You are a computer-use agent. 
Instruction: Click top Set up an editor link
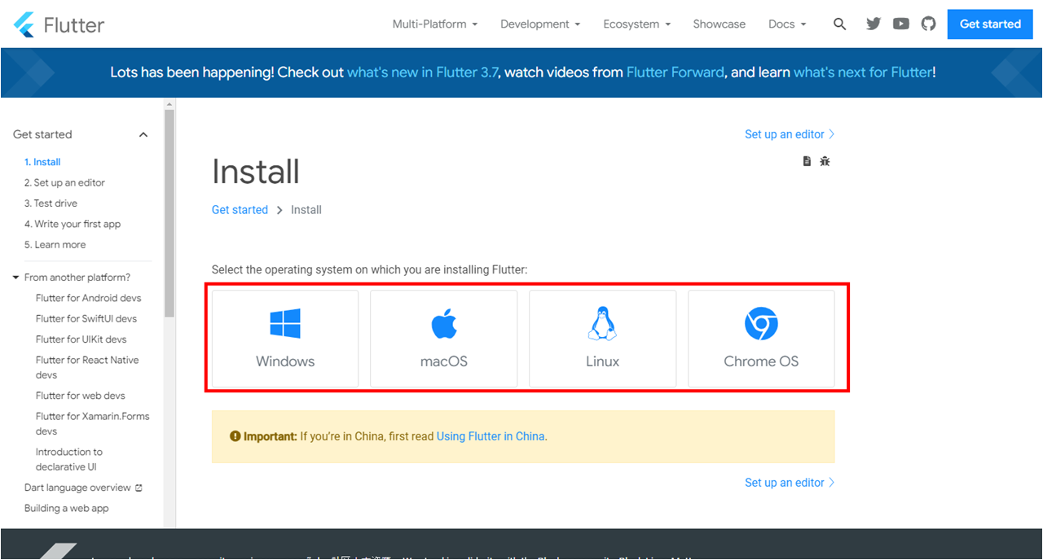pyautogui.click(x=790, y=134)
